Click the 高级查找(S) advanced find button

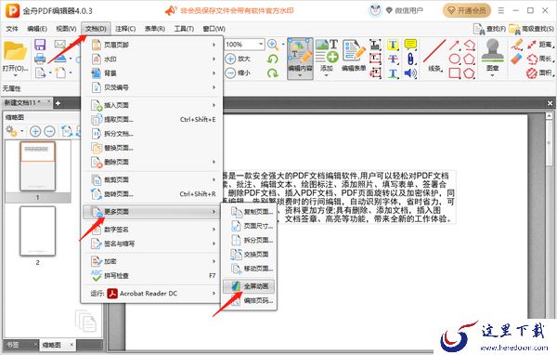[x=531, y=29]
